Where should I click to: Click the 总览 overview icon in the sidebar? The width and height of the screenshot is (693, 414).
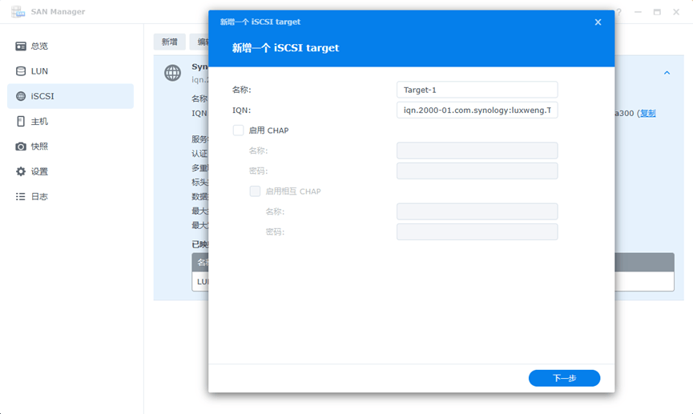21,46
